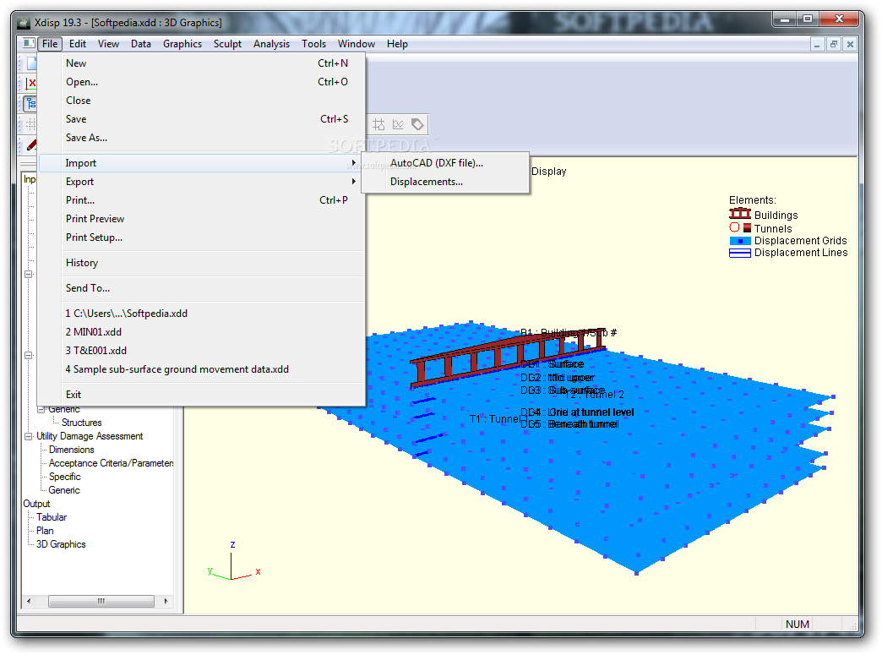Click the grid-with-house toolbar icon
Viewport: 882px width, 655px height.
click(x=378, y=124)
